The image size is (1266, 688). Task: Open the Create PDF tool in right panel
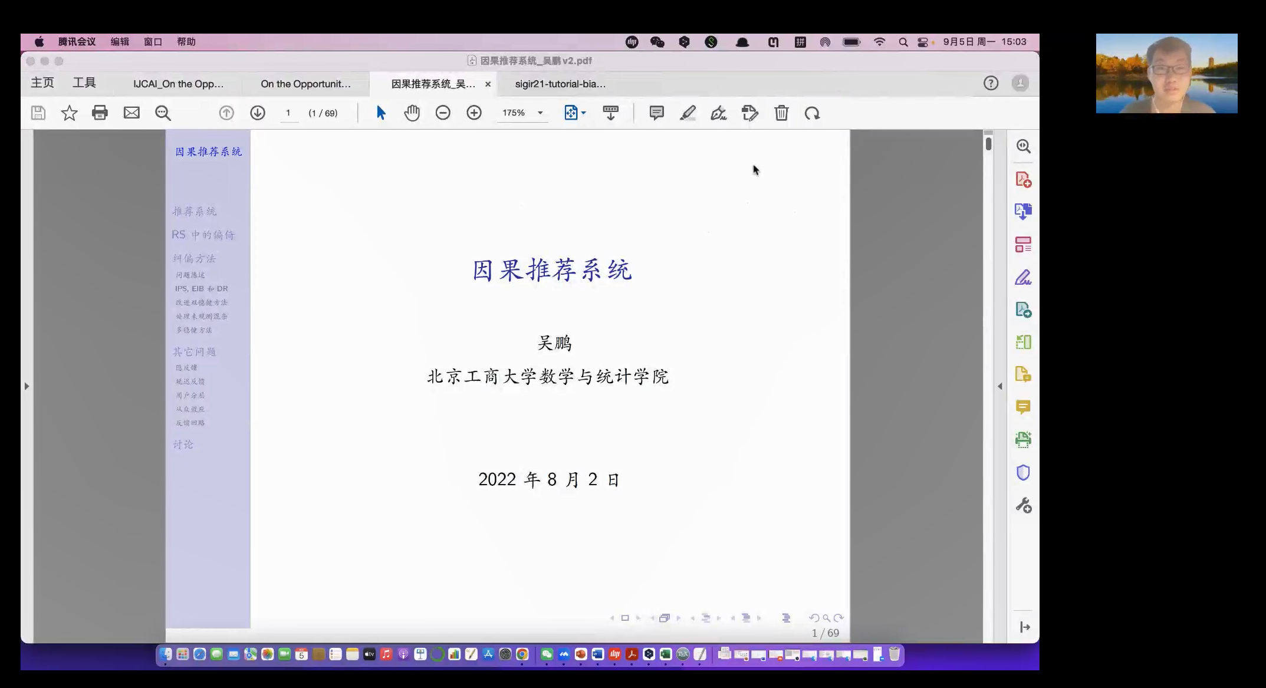click(1023, 179)
